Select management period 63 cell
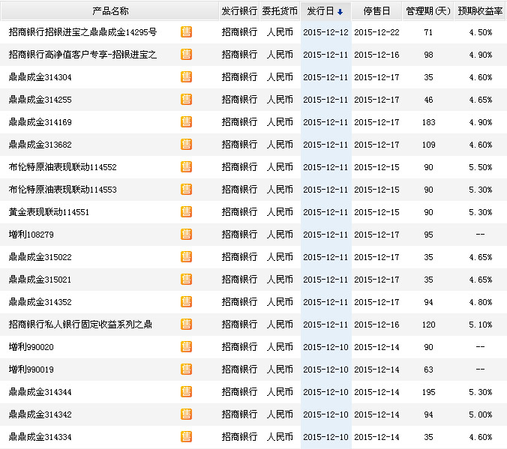The image size is (507, 449). click(428, 370)
